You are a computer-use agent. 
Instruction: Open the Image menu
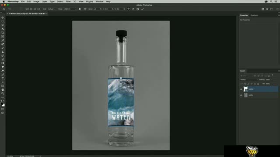tap(36, 1)
